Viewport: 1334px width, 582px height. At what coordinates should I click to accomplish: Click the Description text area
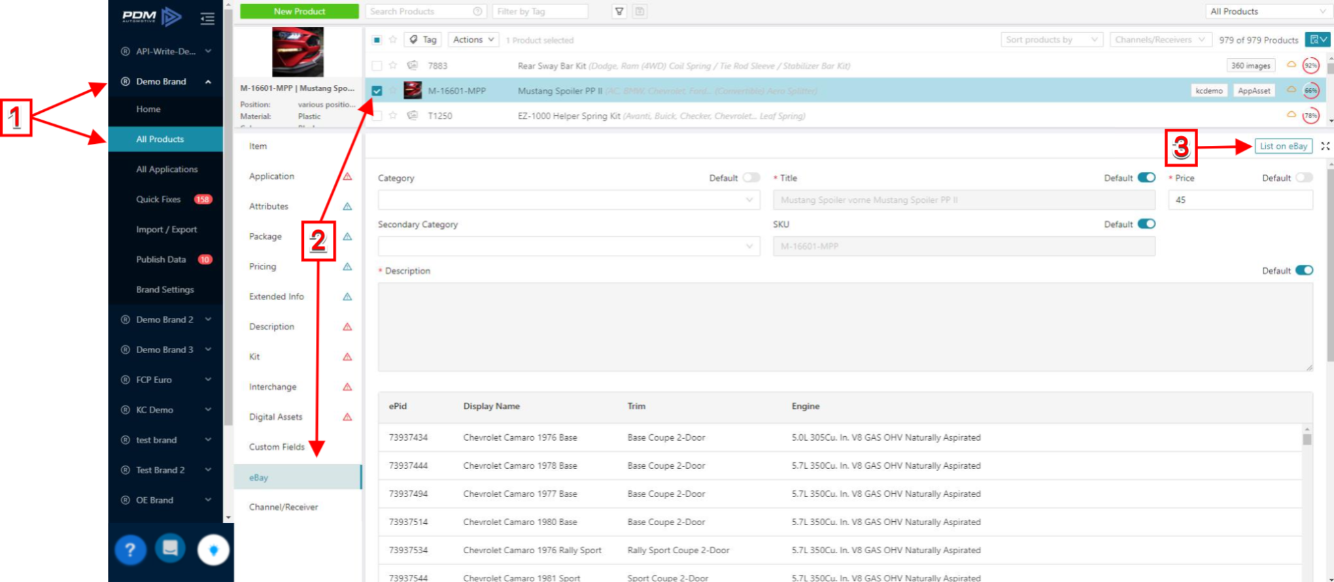(x=845, y=327)
